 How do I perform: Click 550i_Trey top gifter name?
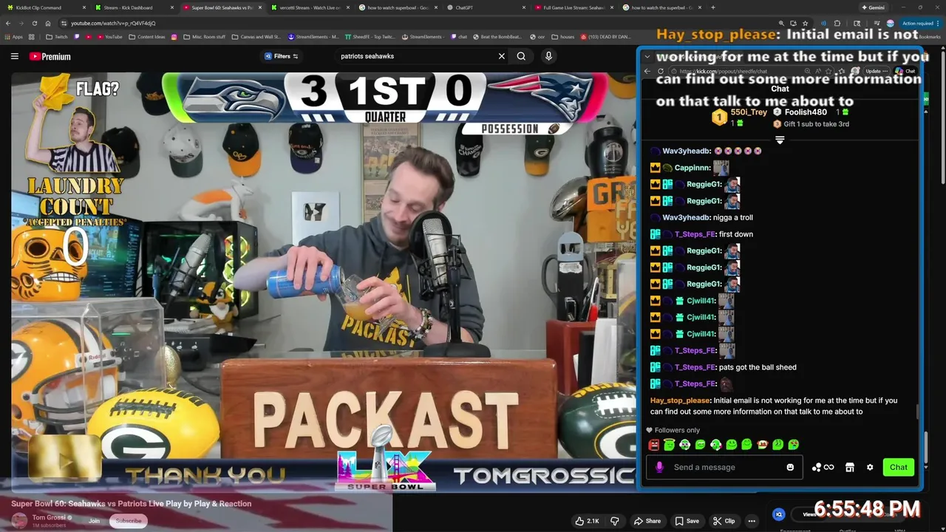[749, 112]
